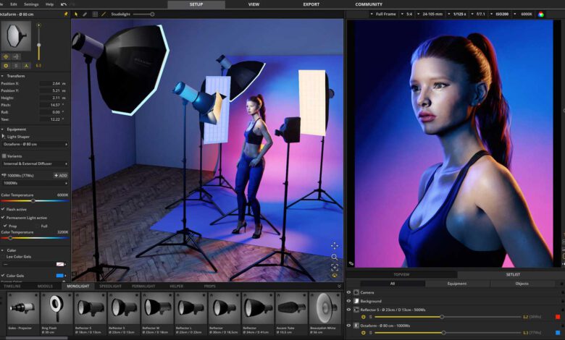The height and width of the screenshot is (340, 565).
Task: Select the arrow pointer tool
Action: pos(76,14)
